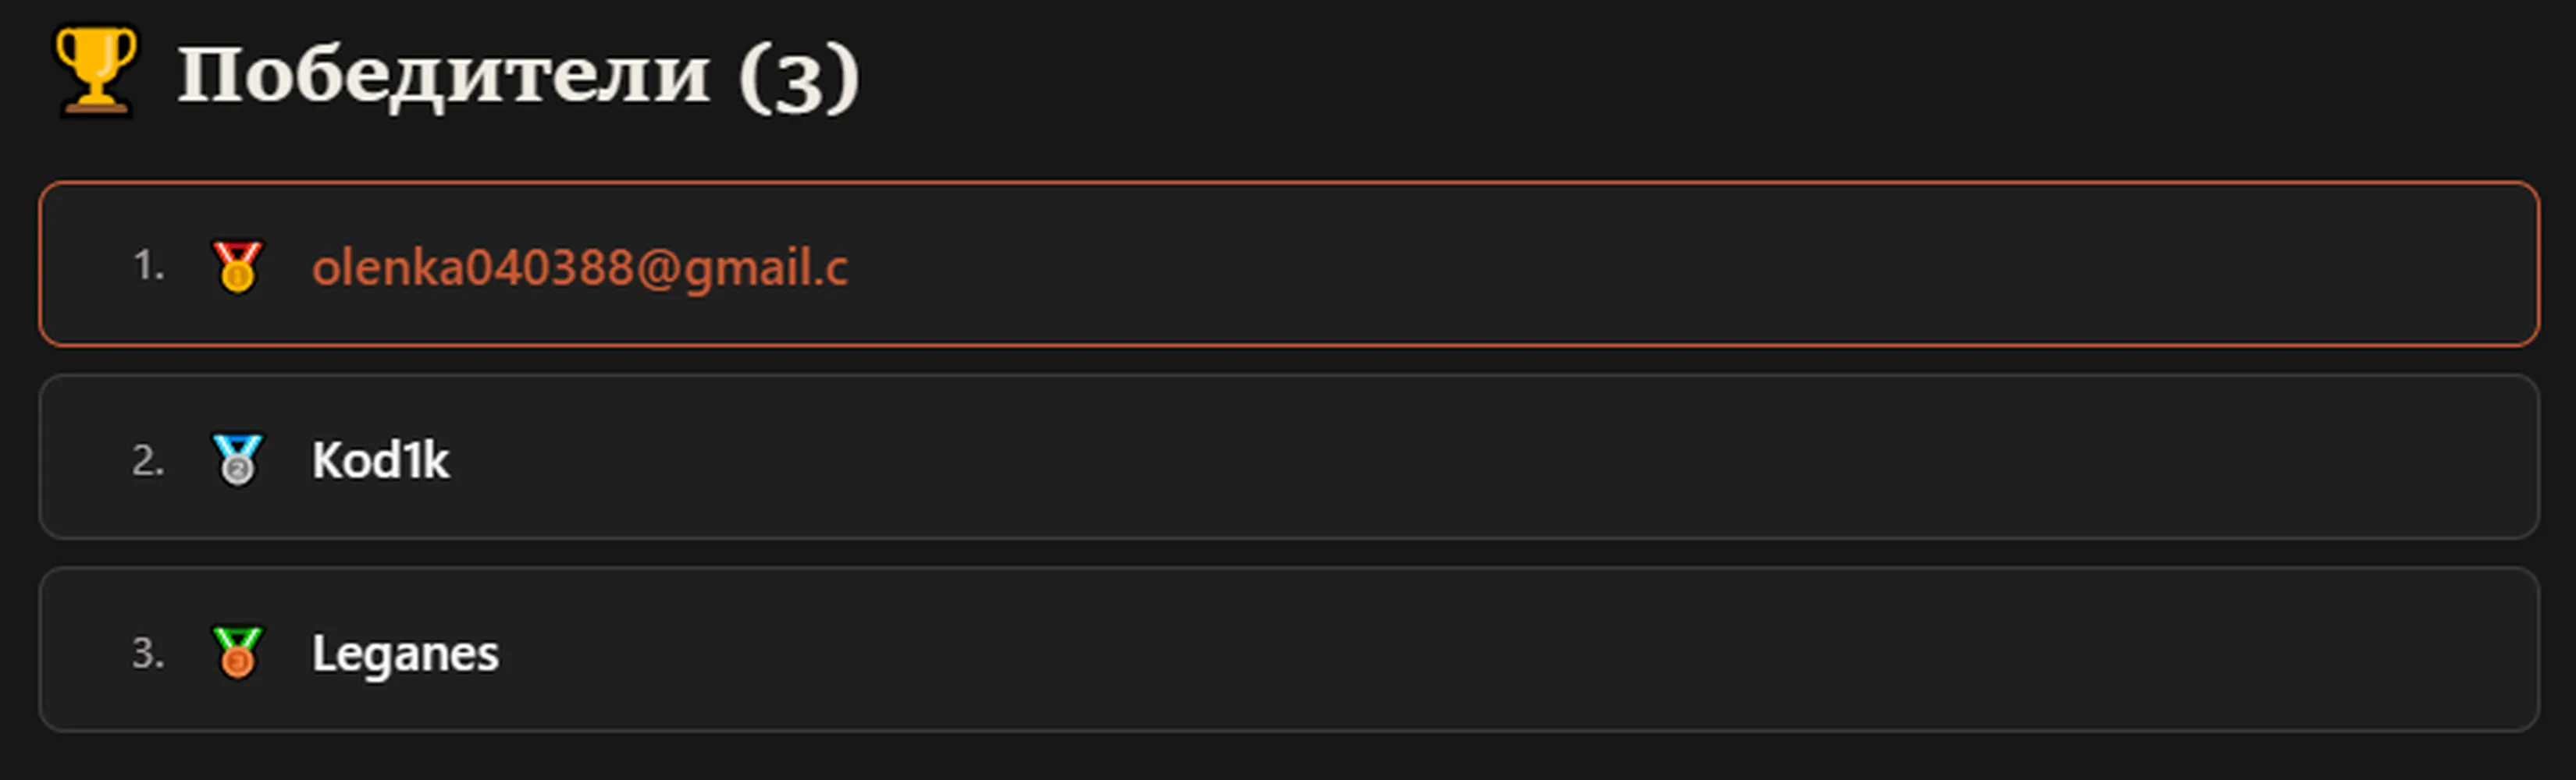The height and width of the screenshot is (780, 2576).
Task: Click the "(3)" winners count
Action: coord(799,78)
